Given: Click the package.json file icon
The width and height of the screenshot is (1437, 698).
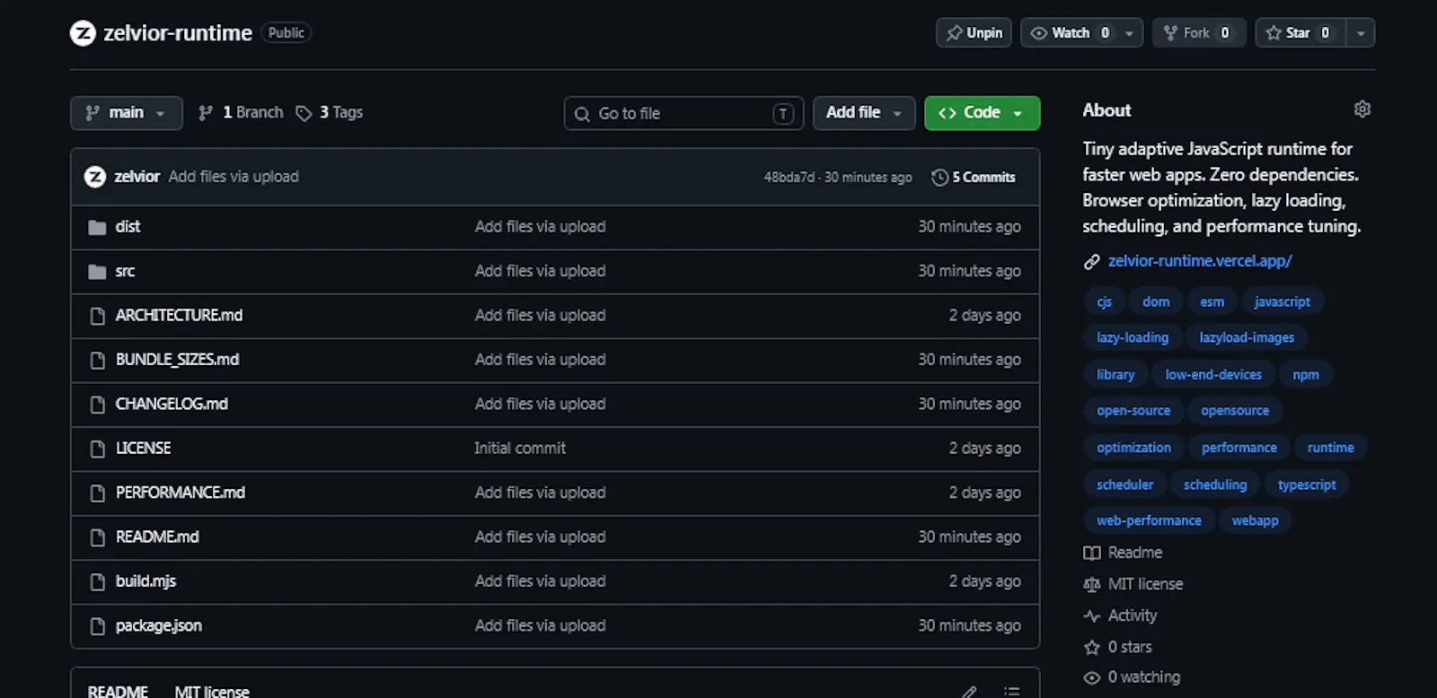Looking at the screenshot, I should click(x=97, y=626).
